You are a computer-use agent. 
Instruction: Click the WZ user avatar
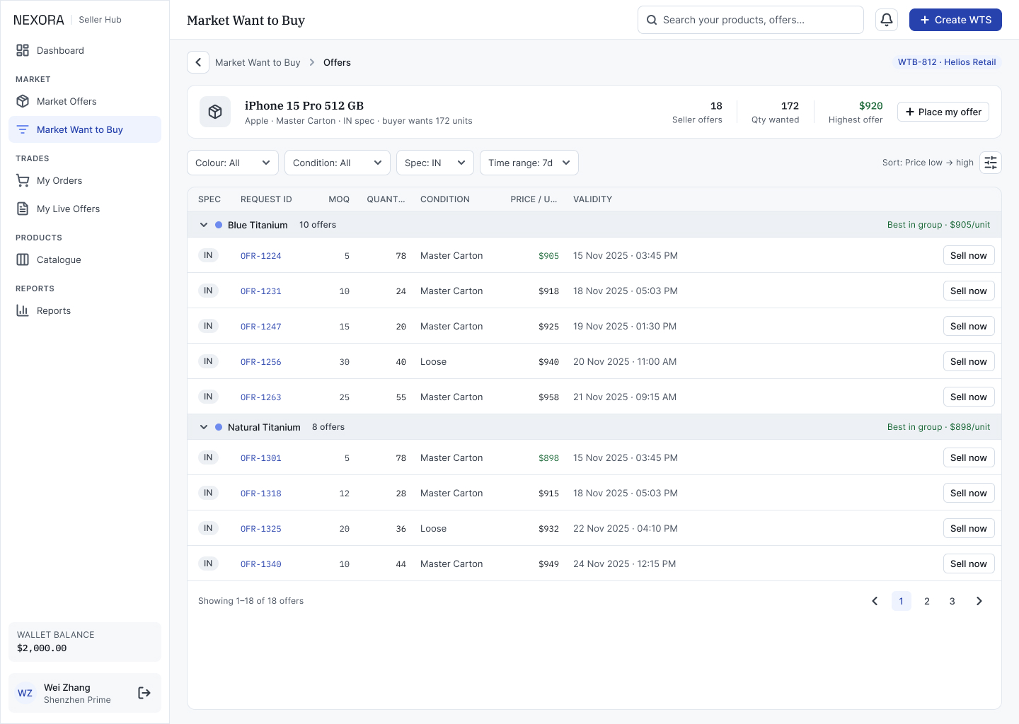(25, 693)
